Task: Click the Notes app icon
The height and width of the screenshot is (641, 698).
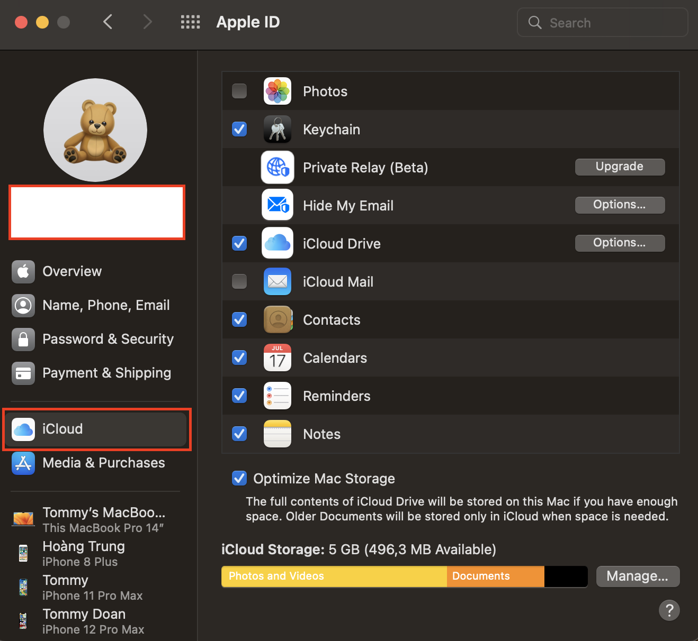Action: point(278,434)
